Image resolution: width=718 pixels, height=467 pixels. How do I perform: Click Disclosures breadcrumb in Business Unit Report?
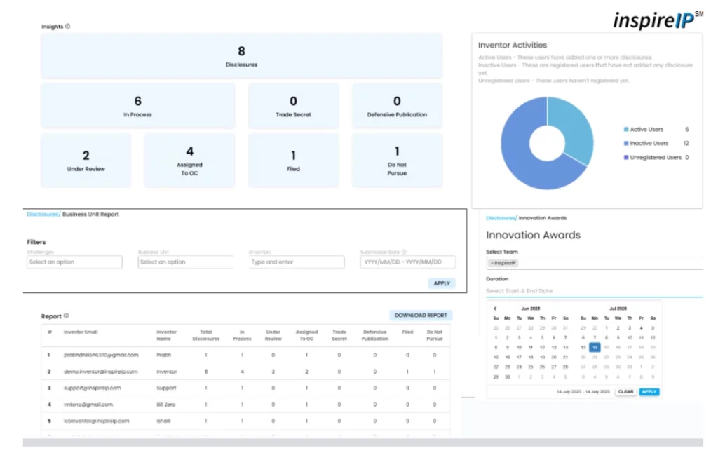(x=43, y=215)
